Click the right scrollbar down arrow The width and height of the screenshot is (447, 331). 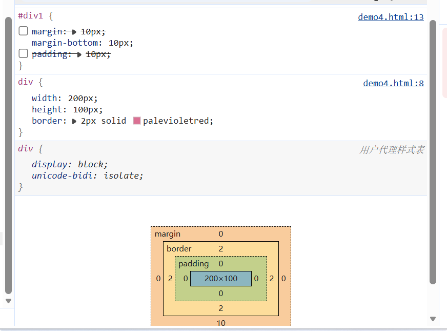(433, 319)
